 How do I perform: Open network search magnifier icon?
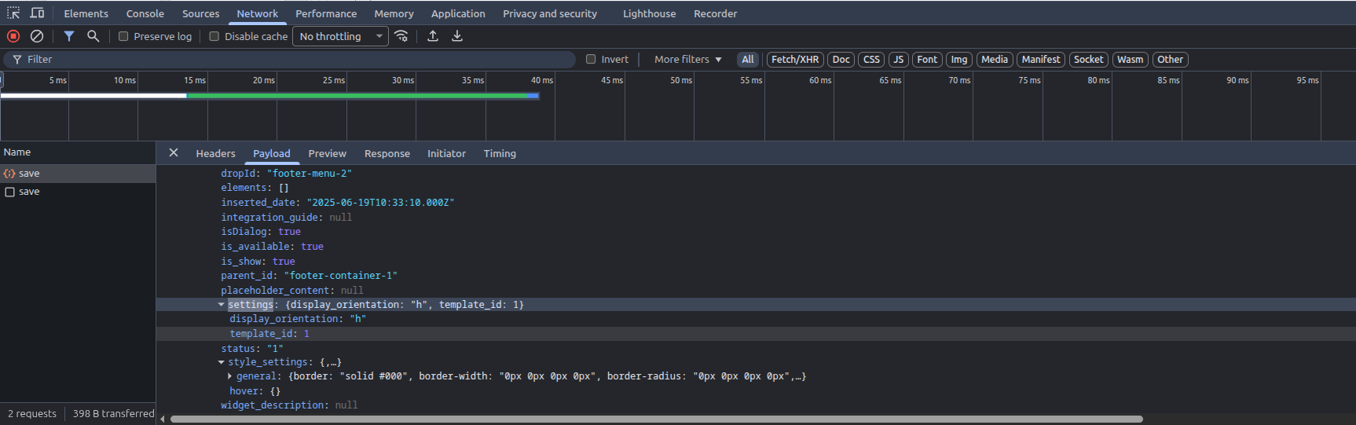tap(93, 36)
